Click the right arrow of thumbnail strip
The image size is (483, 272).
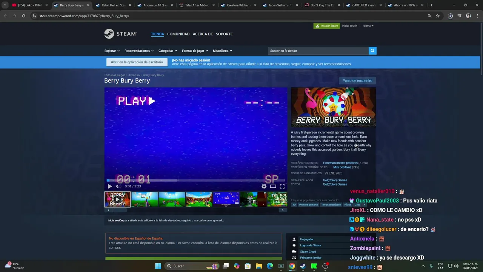click(283, 210)
